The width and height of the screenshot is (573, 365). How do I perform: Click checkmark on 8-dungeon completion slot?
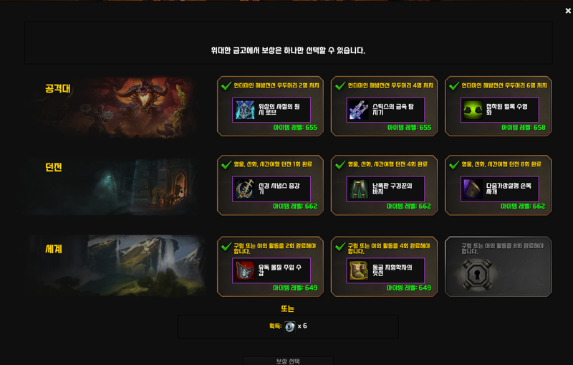pos(454,165)
